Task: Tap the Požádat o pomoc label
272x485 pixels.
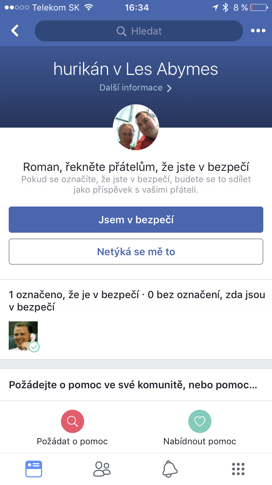Action: pos(73,441)
